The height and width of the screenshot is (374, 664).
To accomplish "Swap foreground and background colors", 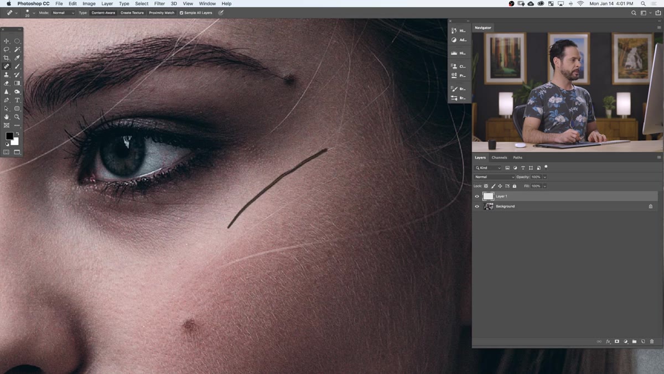I will 17,134.
